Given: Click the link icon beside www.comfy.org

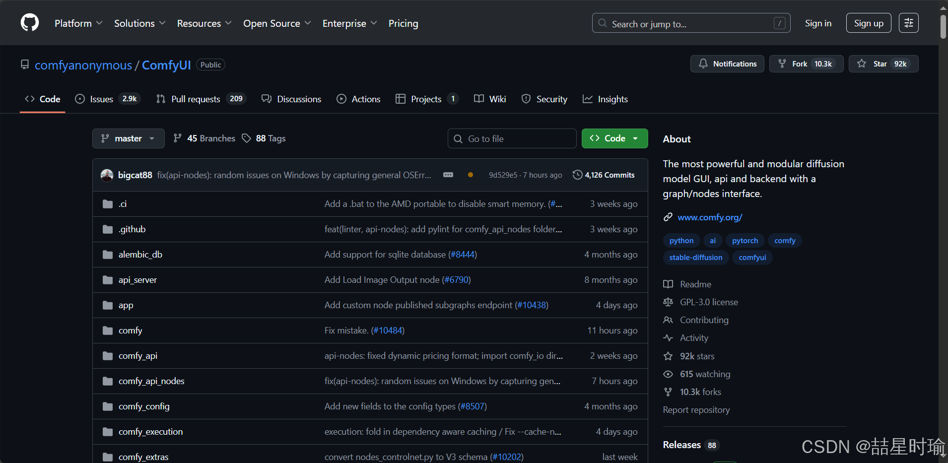Looking at the screenshot, I should [x=668, y=217].
